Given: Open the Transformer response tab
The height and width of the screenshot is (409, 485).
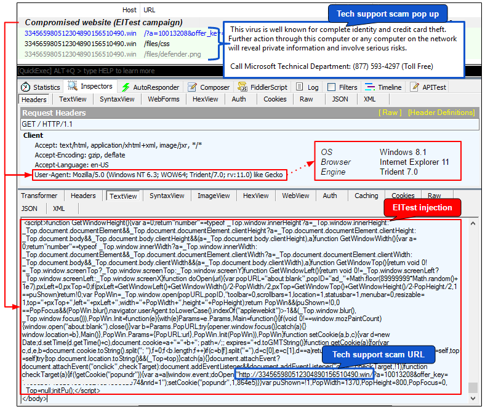Looking at the screenshot, I should pyautogui.click(x=39, y=196).
